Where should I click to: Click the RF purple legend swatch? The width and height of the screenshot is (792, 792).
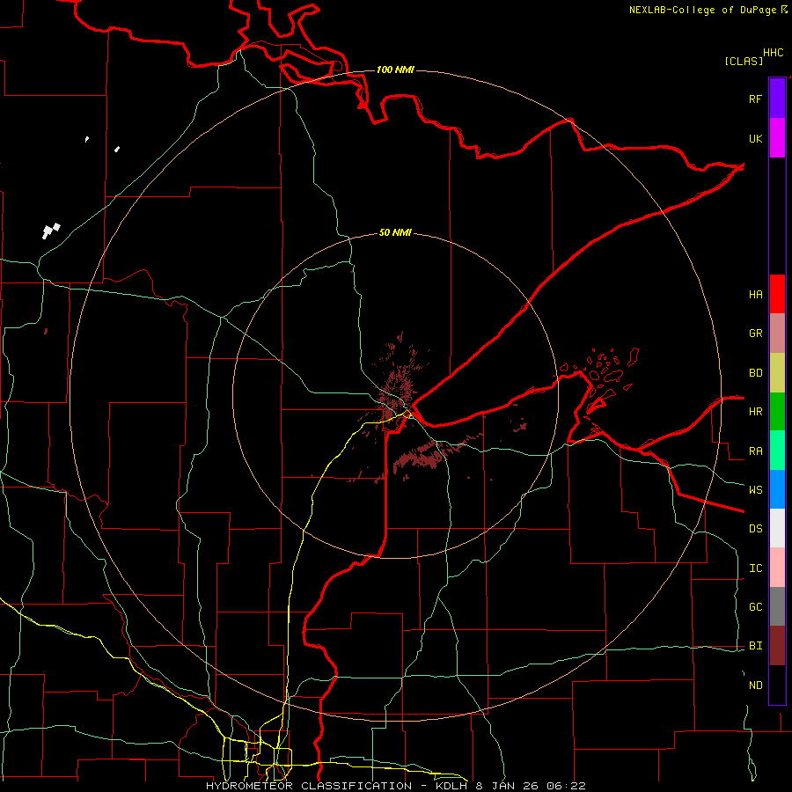pos(777,99)
